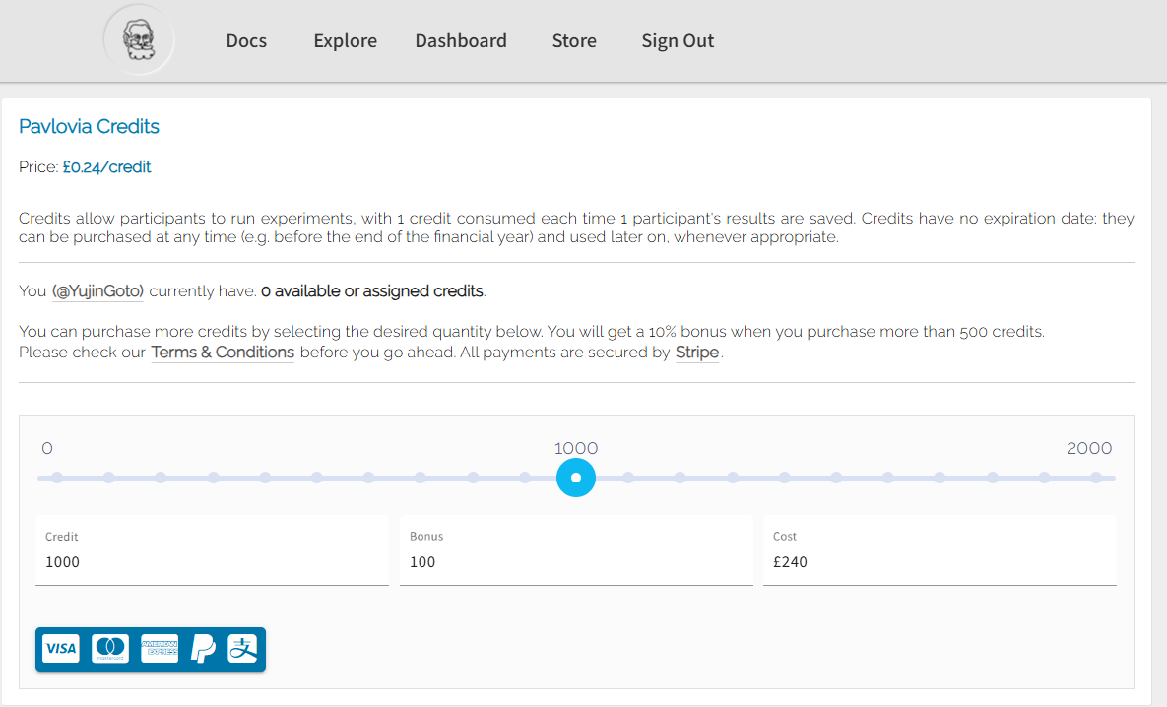Click the Credit input field
This screenshot has width=1167, height=707.
[x=212, y=562]
